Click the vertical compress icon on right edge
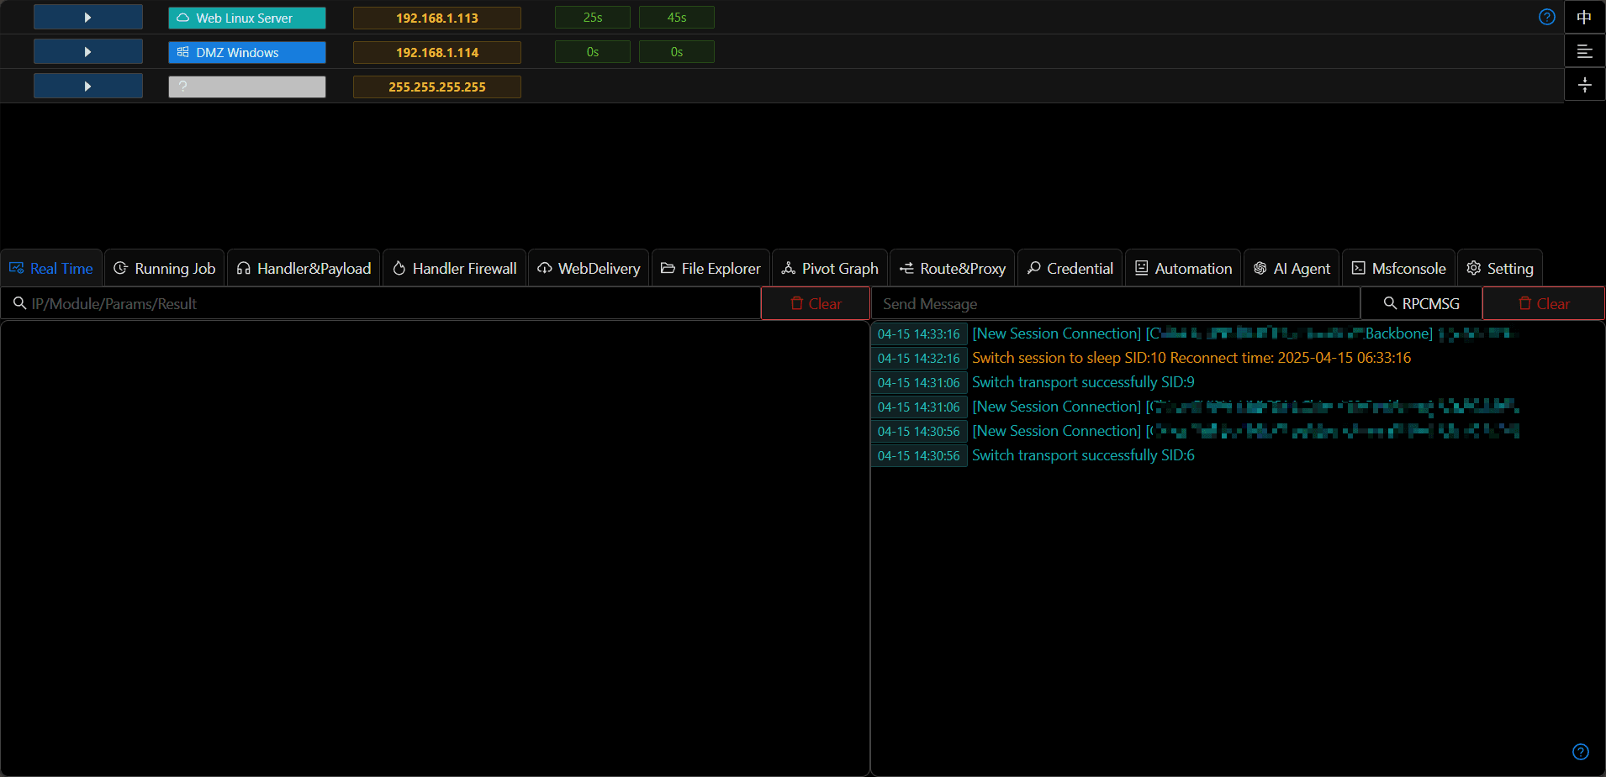The image size is (1606, 777). [x=1584, y=85]
